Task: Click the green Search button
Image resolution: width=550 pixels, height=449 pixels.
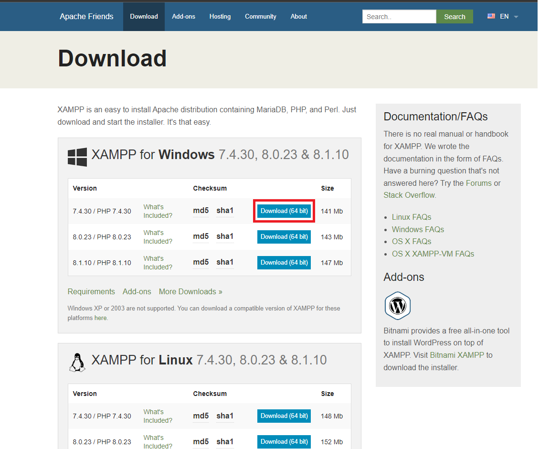Action: point(455,17)
